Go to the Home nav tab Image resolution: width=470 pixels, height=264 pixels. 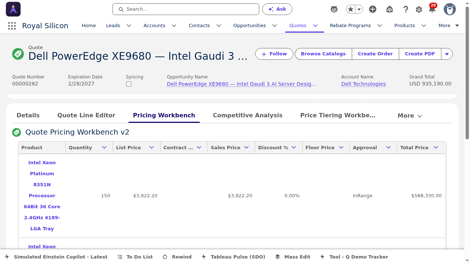(88, 26)
